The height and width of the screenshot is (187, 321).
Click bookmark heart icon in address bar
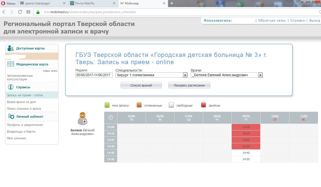tap(320, 12)
